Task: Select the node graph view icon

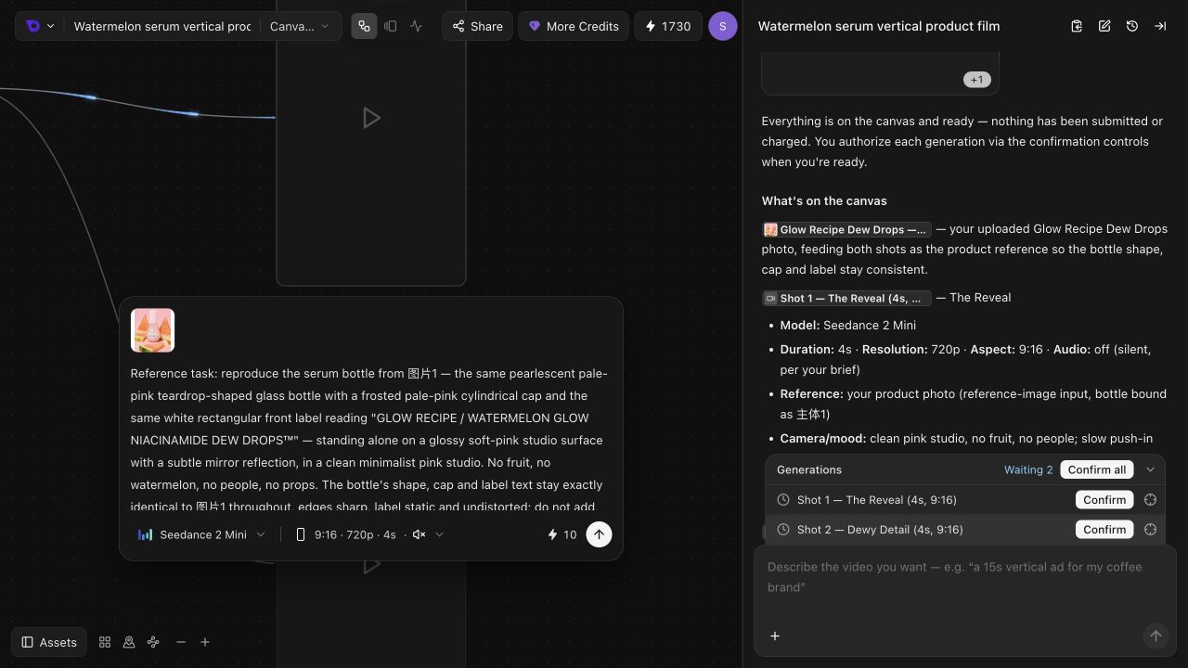Action: tap(364, 26)
